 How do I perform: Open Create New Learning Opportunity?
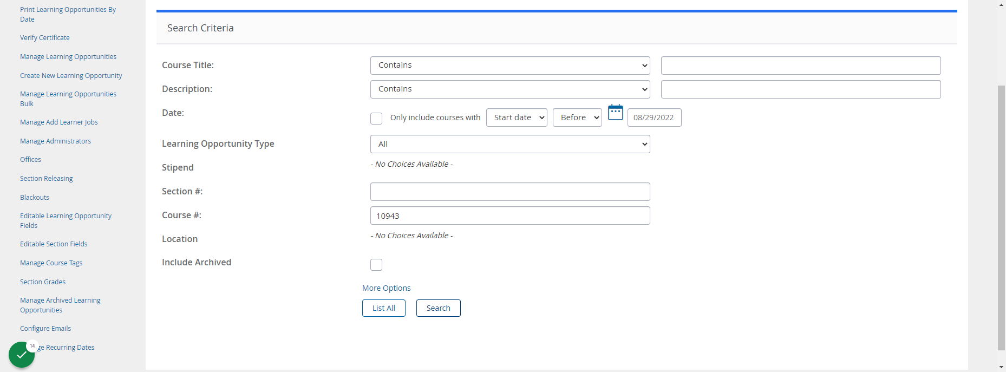pos(71,76)
